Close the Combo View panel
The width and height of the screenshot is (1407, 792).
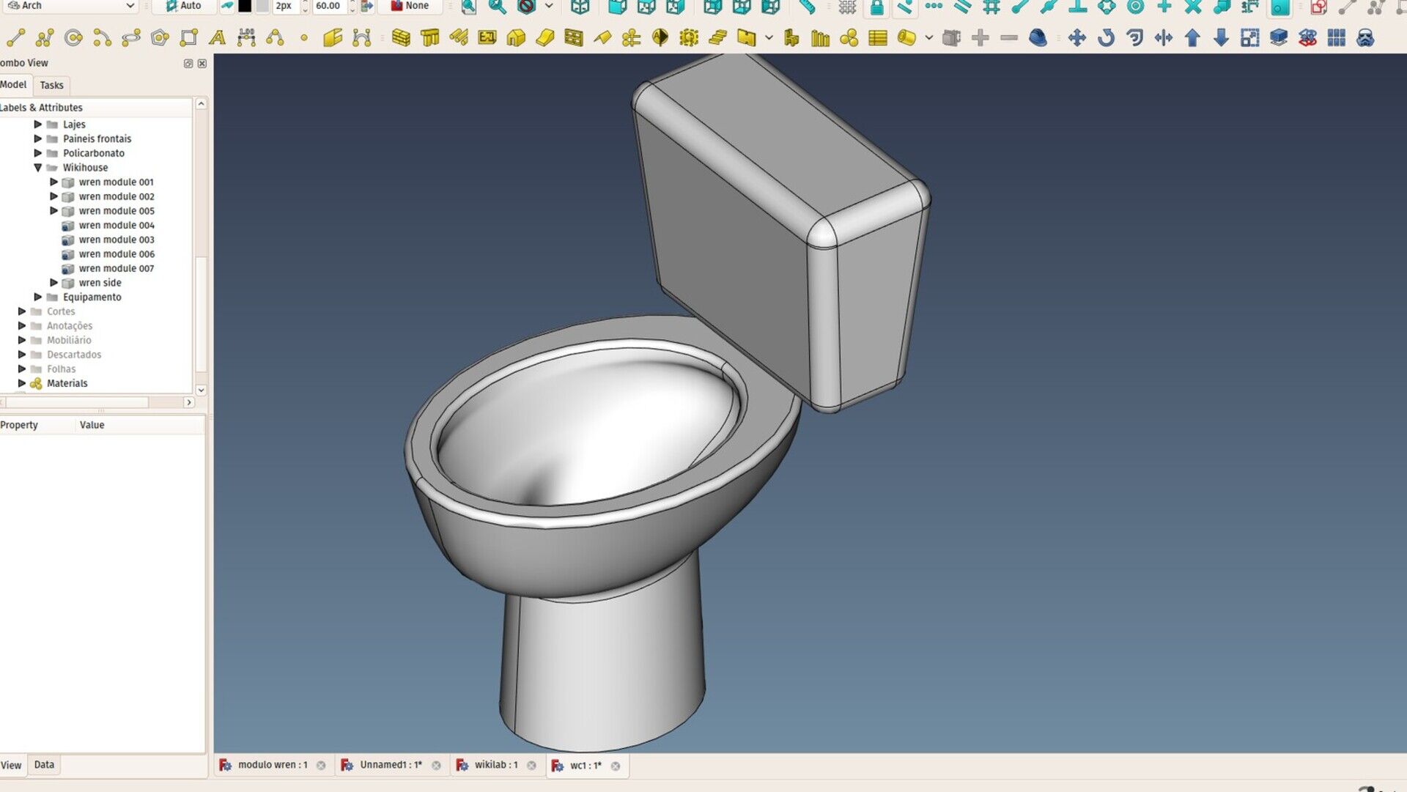coord(202,64)
